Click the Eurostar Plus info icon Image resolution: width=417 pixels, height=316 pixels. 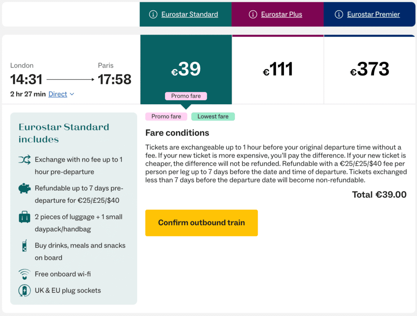(253, 15)
